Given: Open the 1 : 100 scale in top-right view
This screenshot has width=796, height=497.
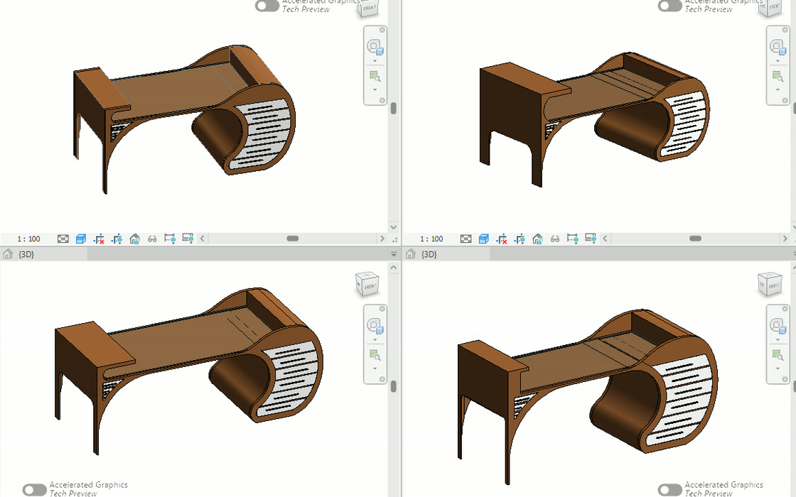Looking at the screenshot, I should [431, 239].
